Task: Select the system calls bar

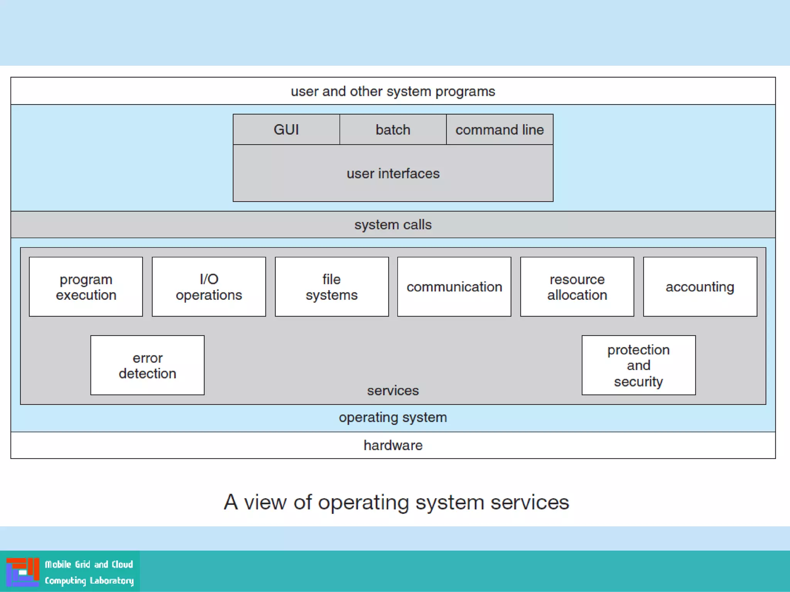Action: [x=393, y=224]
